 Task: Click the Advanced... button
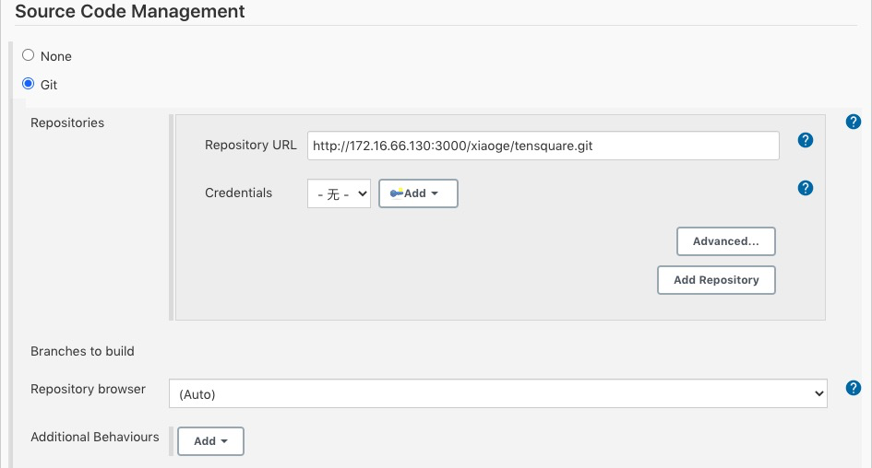725,241
